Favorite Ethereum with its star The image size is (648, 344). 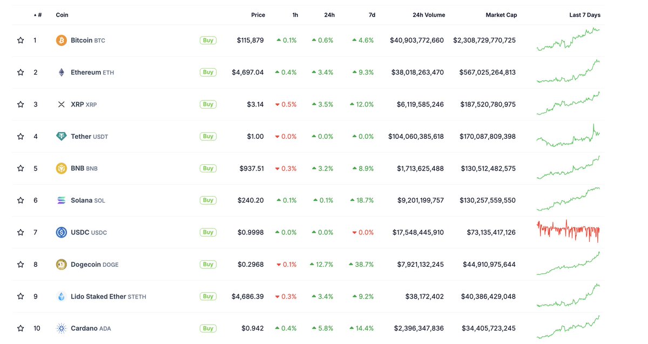[x=21, y=72]
